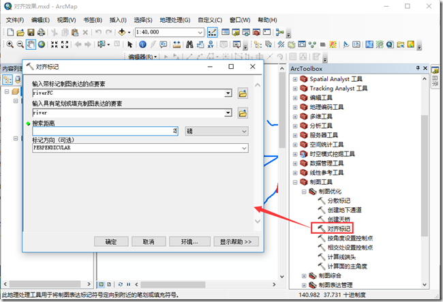Screen dimensions: 443x302
Task: Open the Editor toolbar icon
Action: click(x=212, y=32)
